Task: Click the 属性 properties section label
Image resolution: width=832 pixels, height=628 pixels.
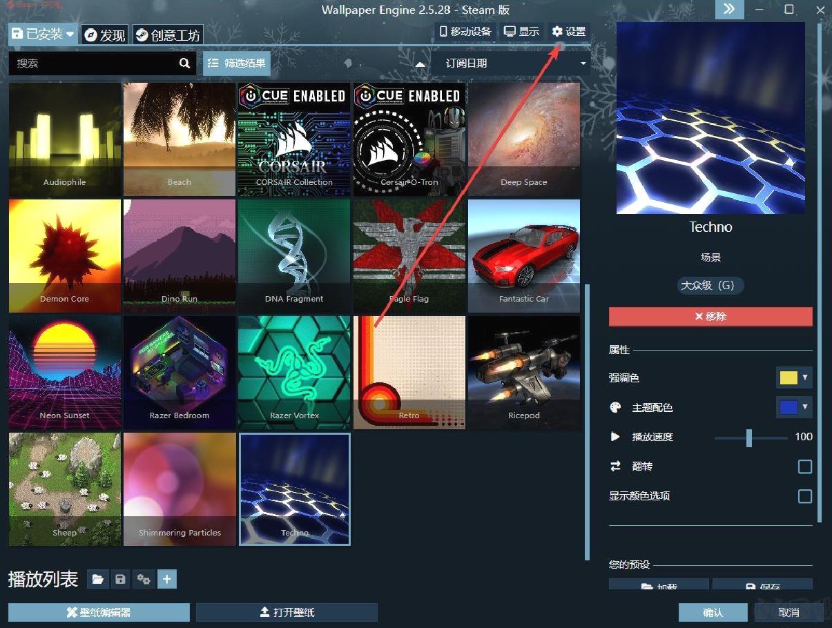Action: [619, 350]
